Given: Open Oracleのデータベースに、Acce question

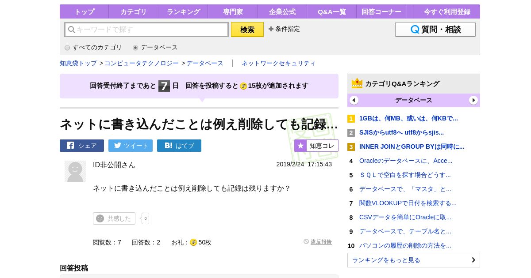Looking at the screenshot, I should (x=406, y=161).
